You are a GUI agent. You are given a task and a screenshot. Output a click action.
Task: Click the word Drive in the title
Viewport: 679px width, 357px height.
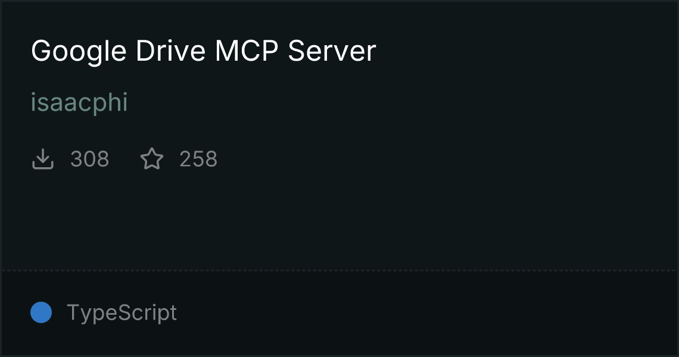(170, 51)
